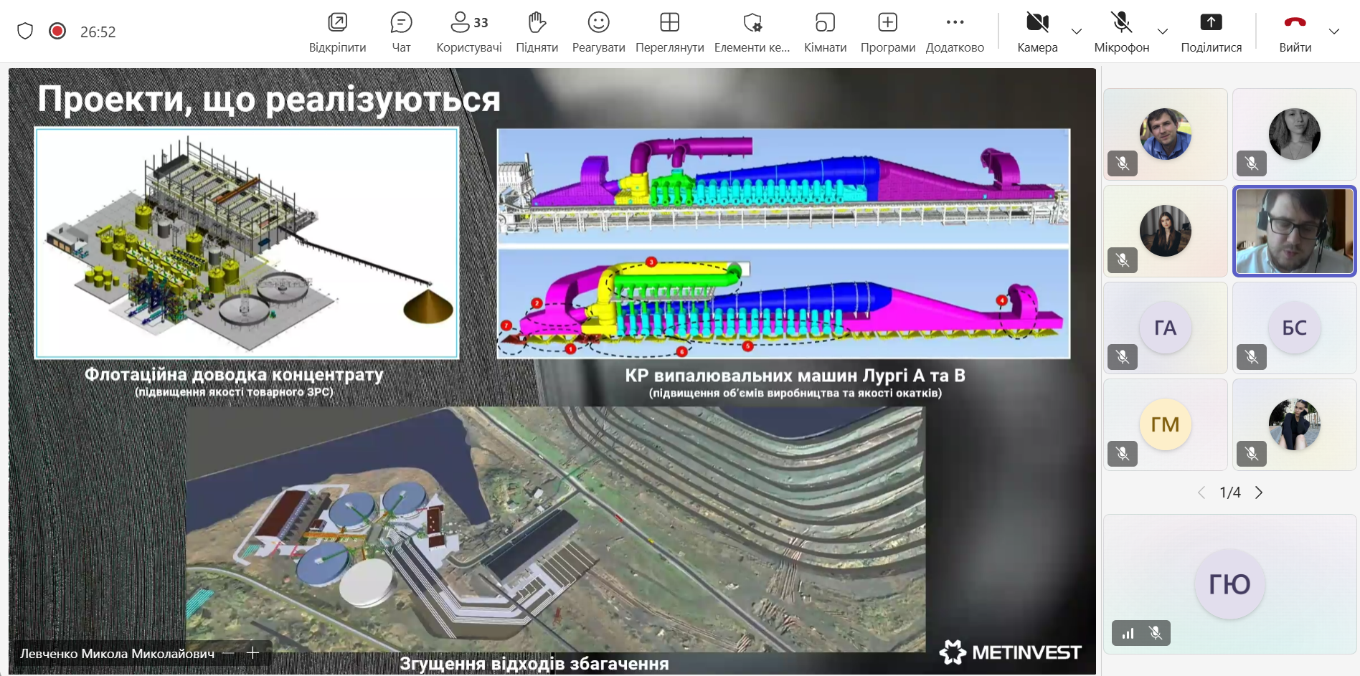Expand camera options dropdown arrow
The height and width of the screenshot is (676, 1360).
point(1077,32)
